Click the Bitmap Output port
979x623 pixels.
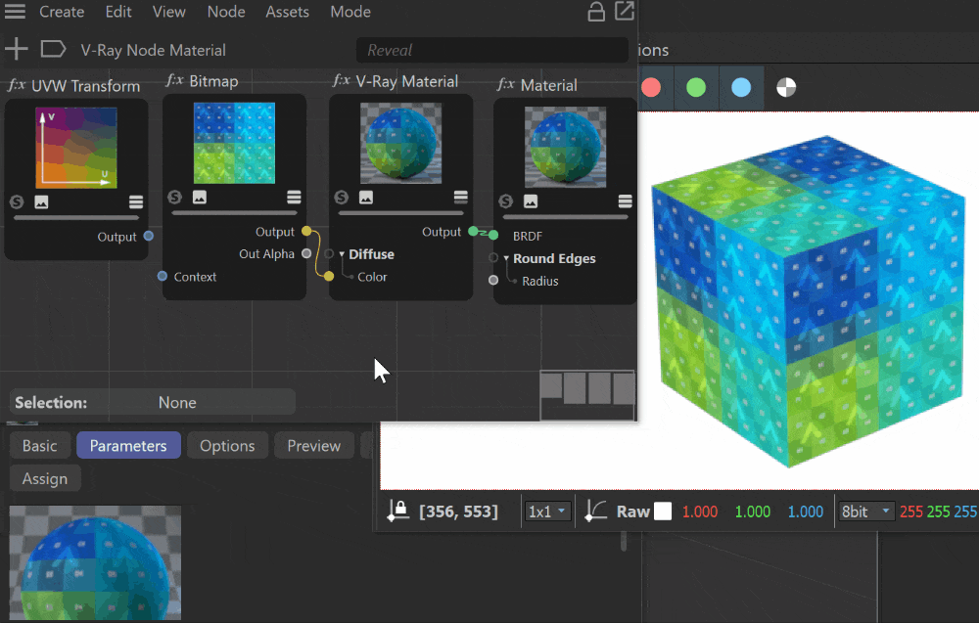[x=306, y=232]
